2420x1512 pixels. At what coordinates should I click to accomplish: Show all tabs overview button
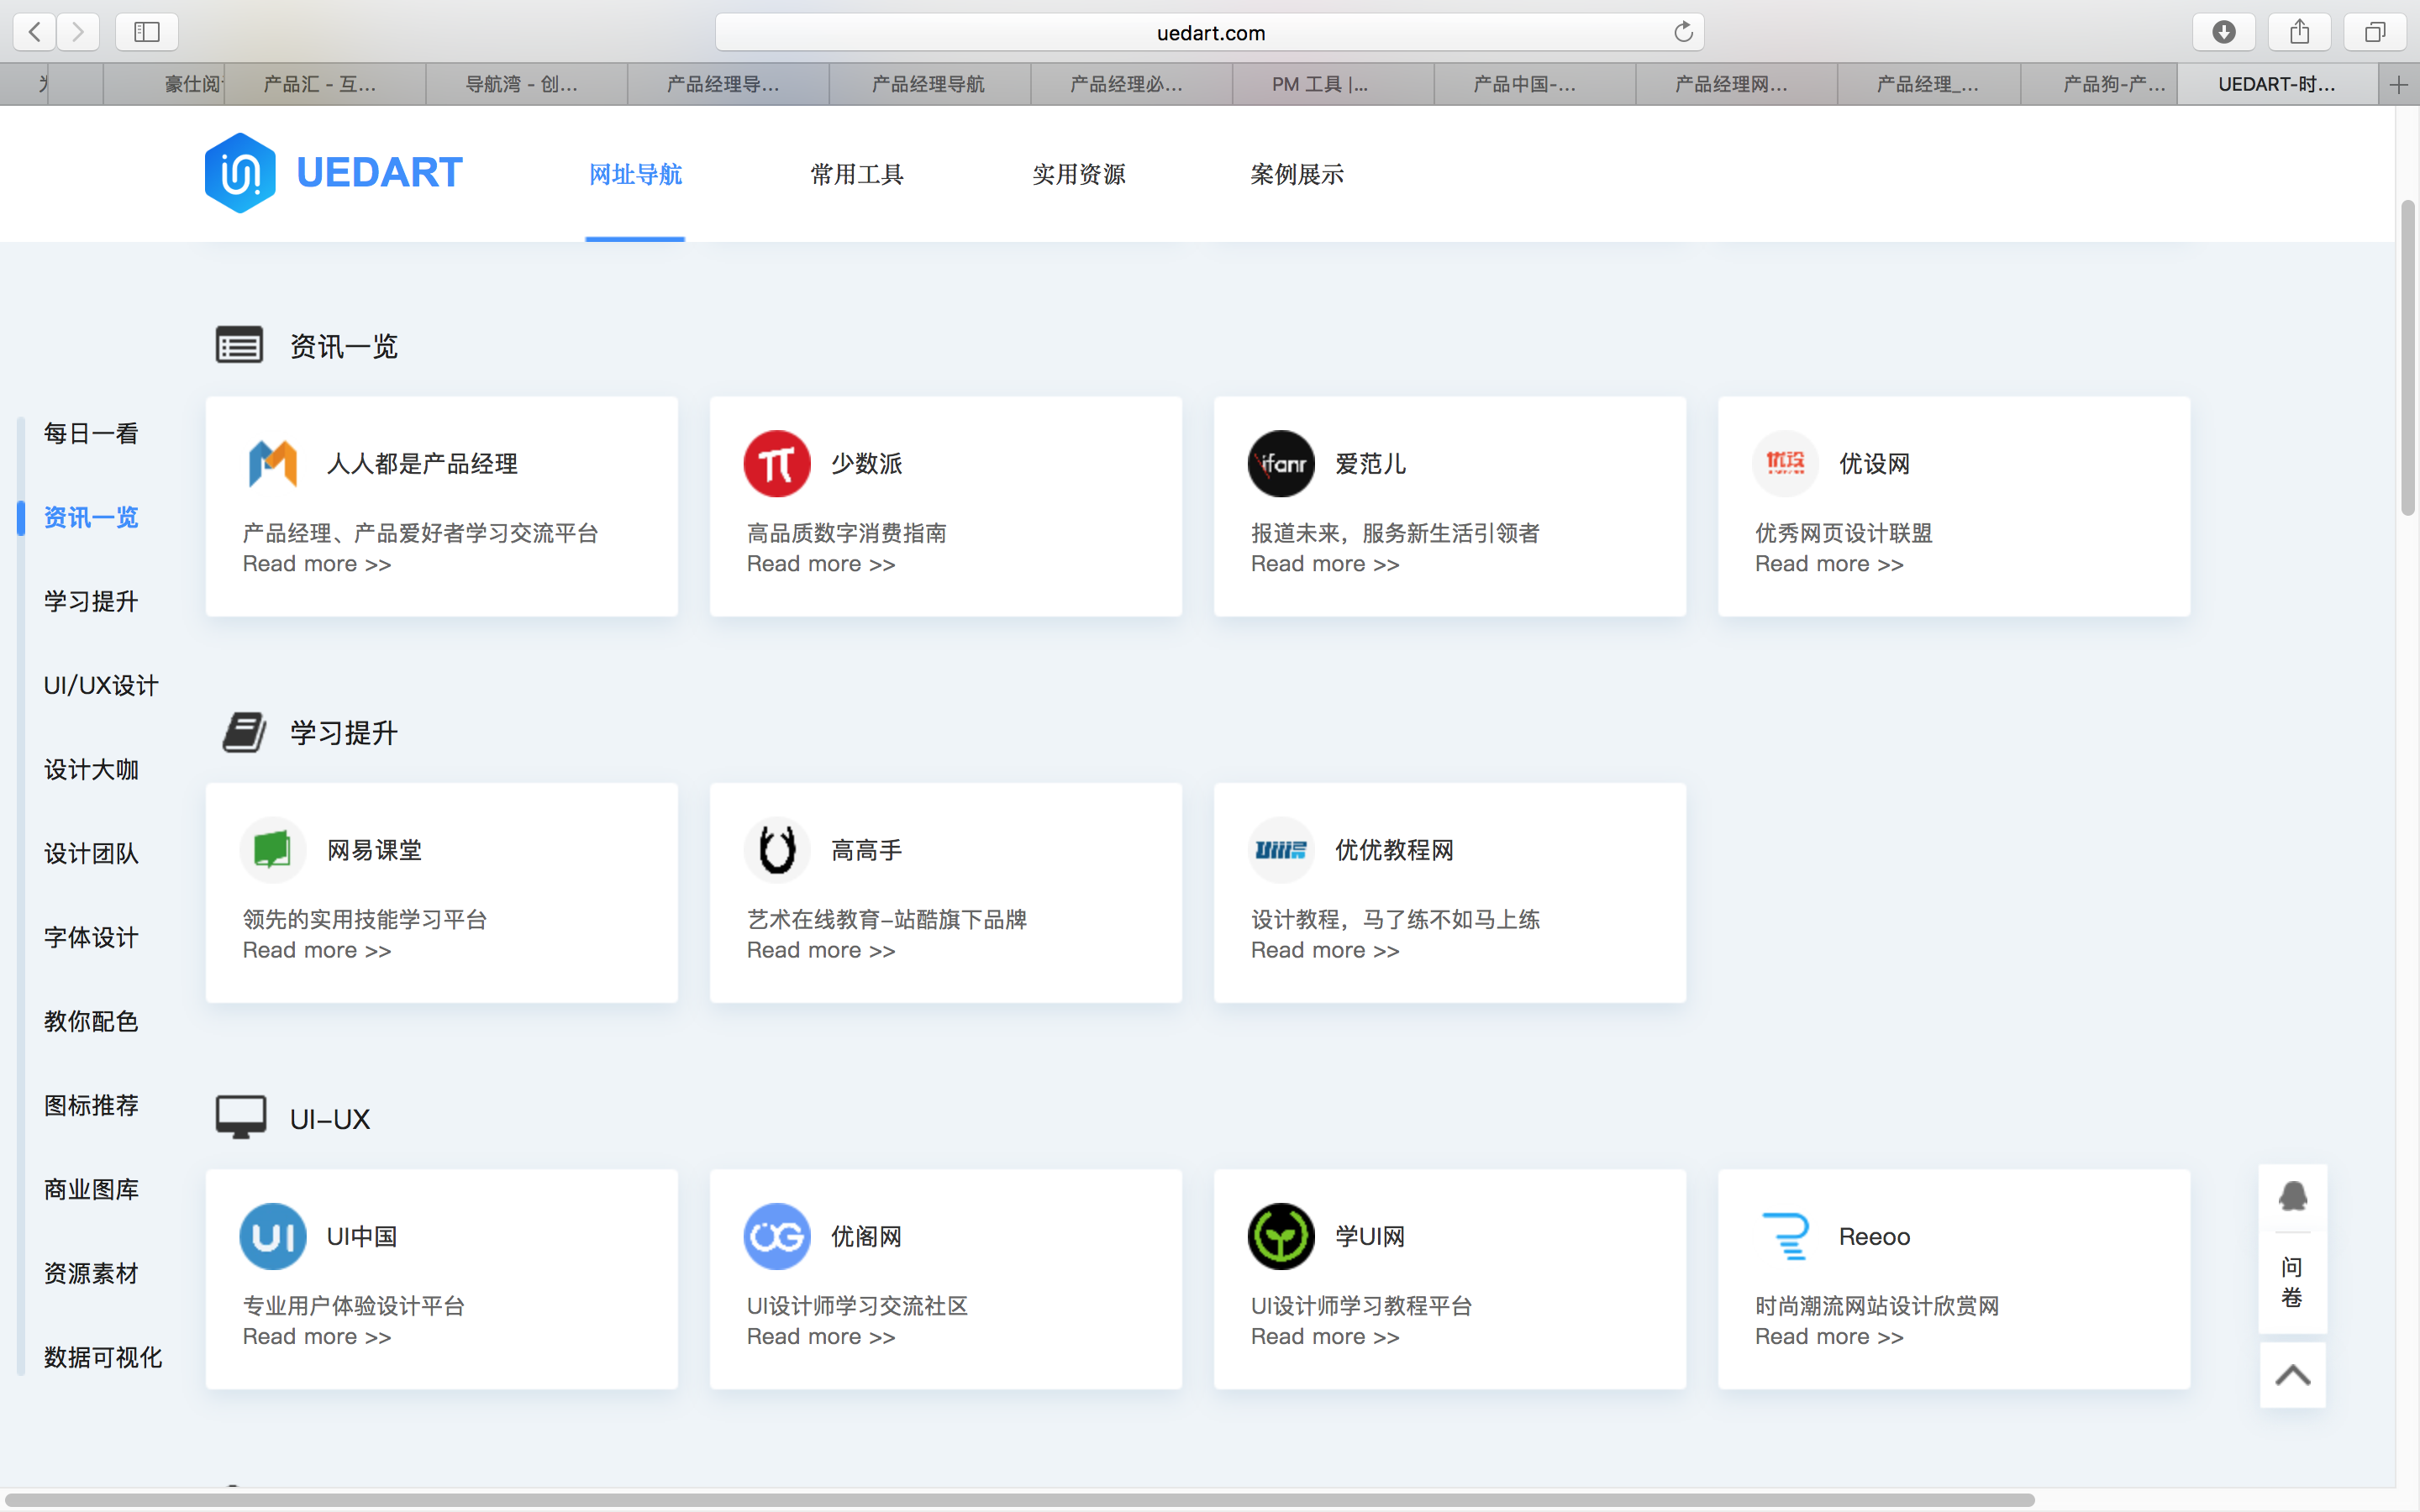coord(2375,32)
